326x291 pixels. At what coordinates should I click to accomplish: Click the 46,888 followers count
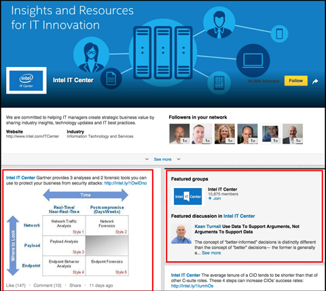pos(264,81)
